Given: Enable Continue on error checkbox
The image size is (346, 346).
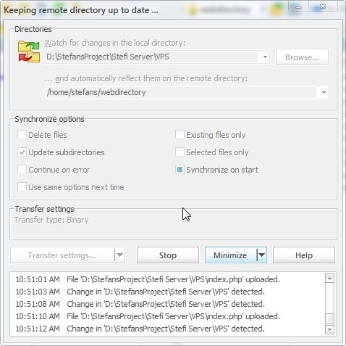Looking at the screenshot, I should [x=22, y=170].
